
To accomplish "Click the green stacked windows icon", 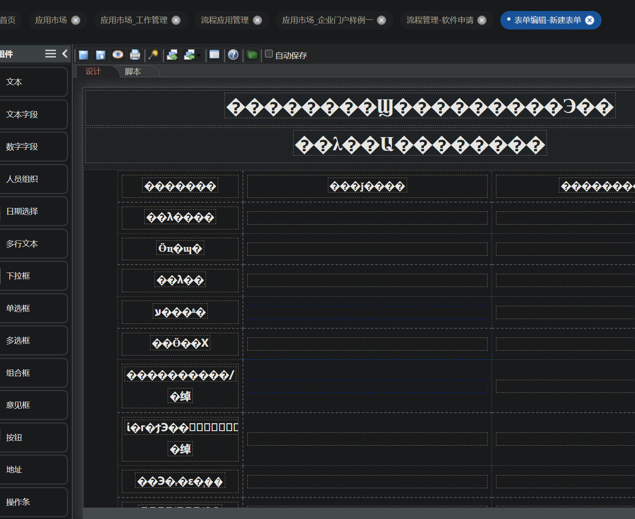I will [x=252, y=55].
